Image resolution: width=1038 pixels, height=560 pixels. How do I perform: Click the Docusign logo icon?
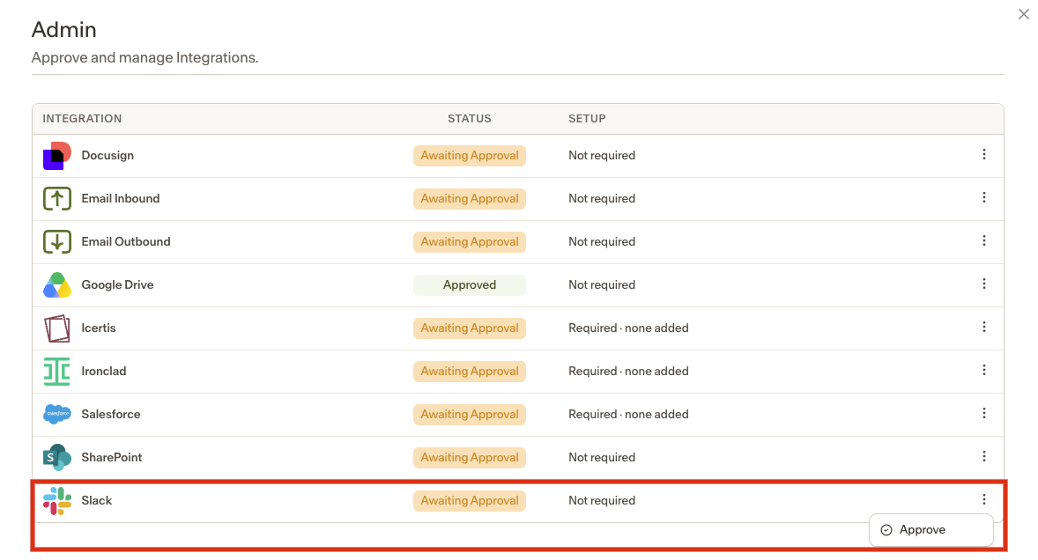click(57, 155)
